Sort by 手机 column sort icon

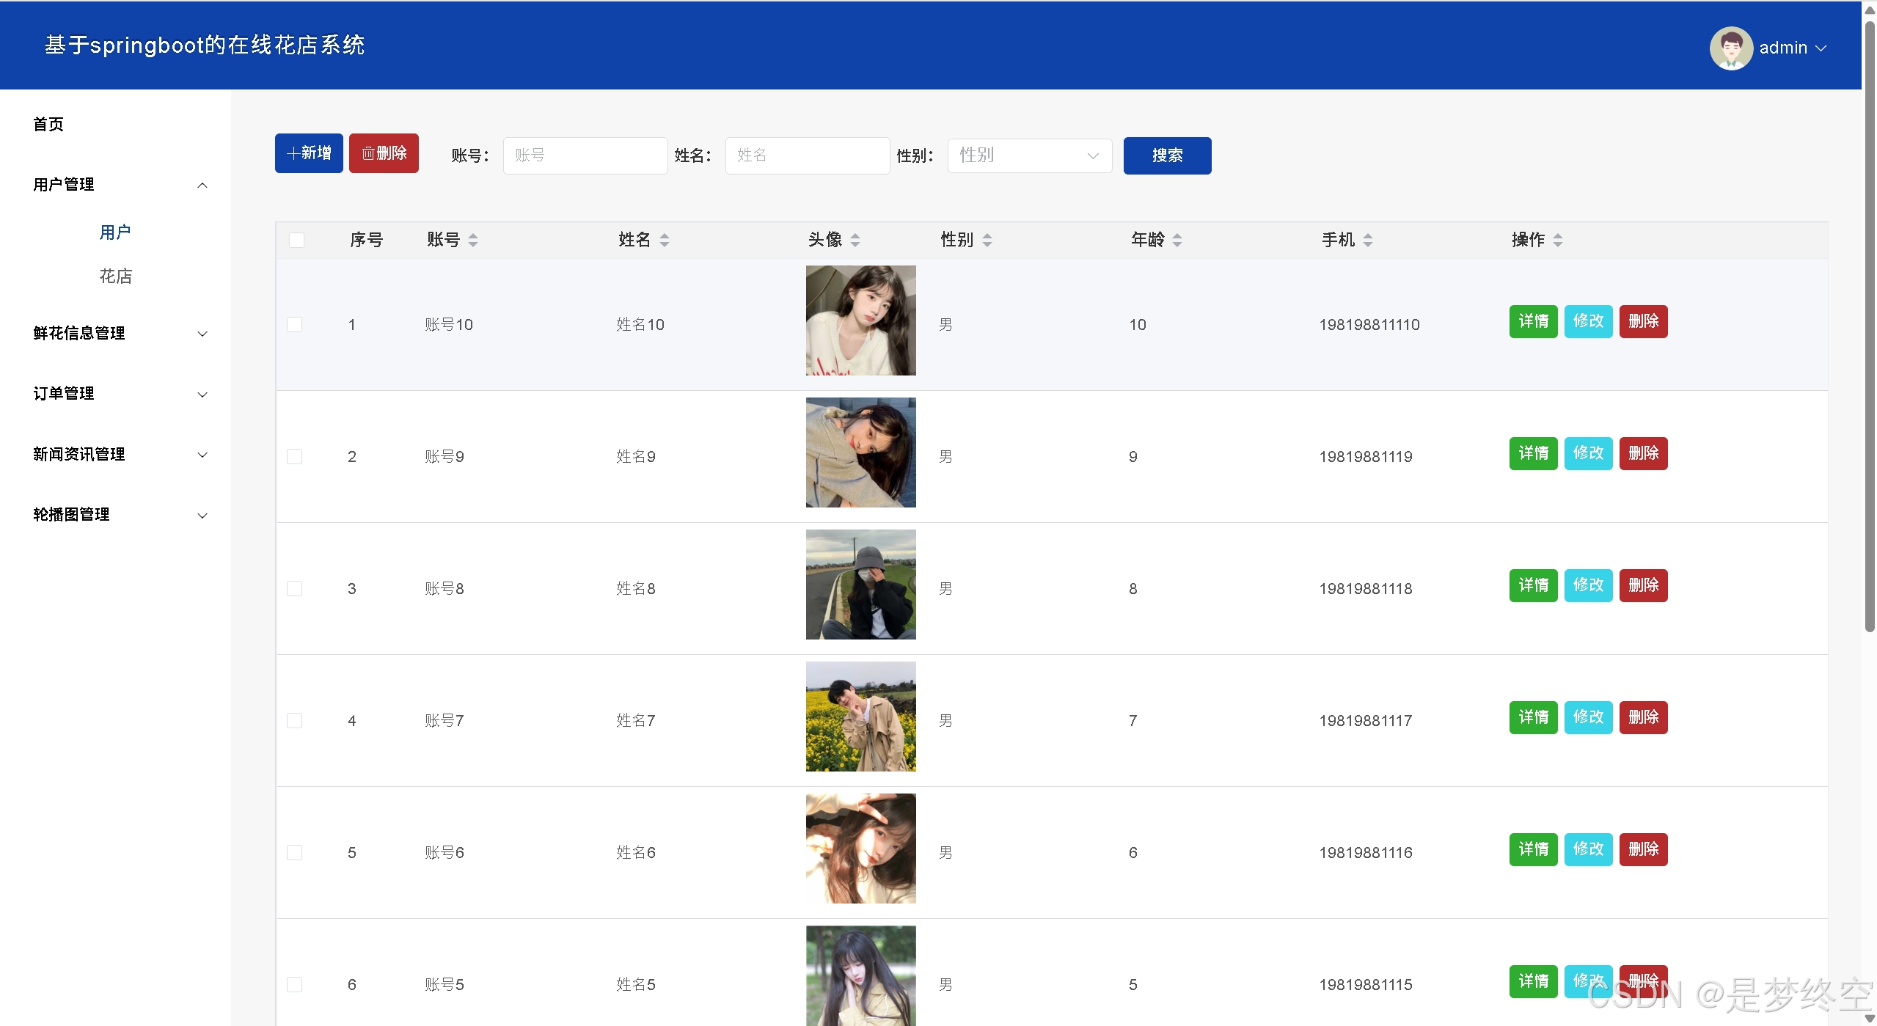(x=1368, y=240)
